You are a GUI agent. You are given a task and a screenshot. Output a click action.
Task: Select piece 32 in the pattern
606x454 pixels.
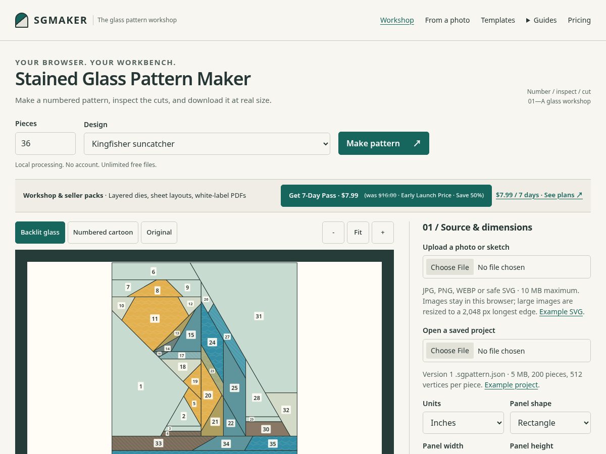(286, 410)
